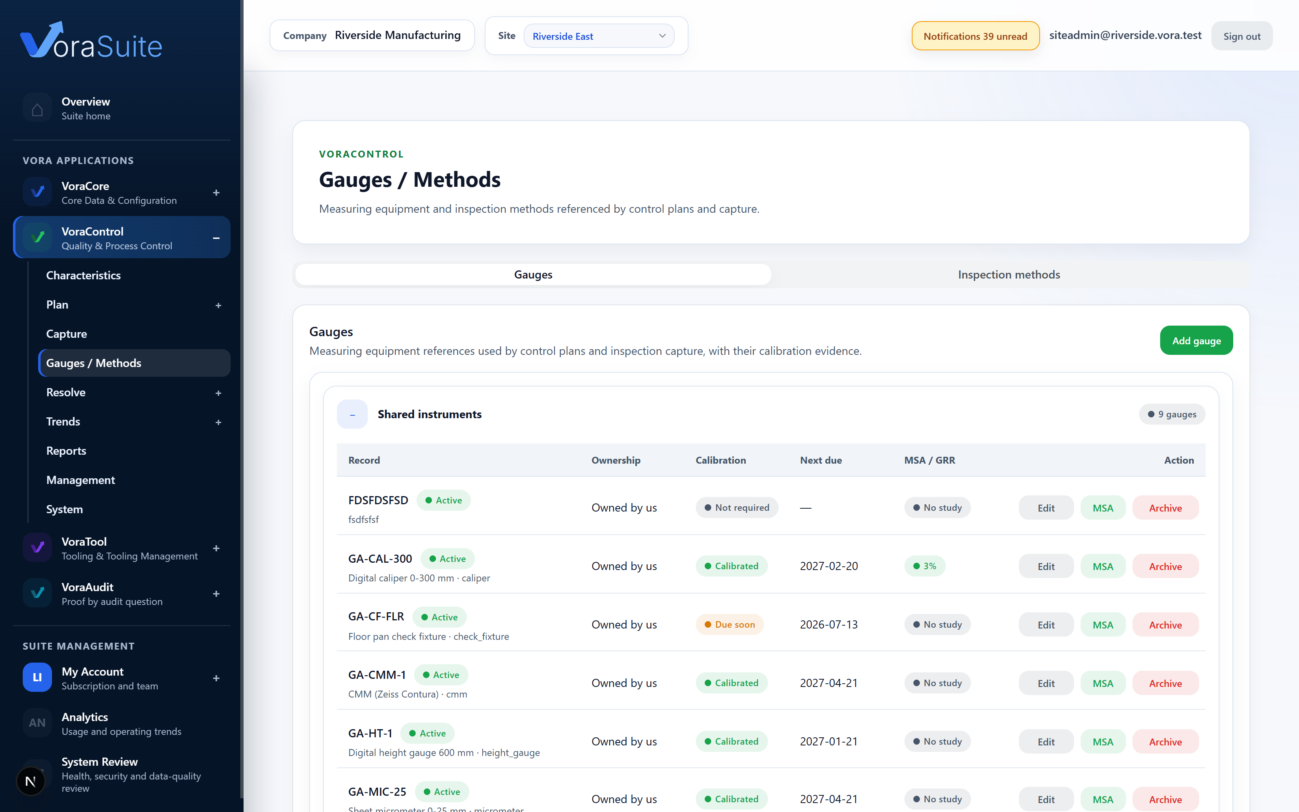Screen dimensions: 1299x812
Task: Edit the GA-CMM-1 gauge
Action: click(1046, 683)
